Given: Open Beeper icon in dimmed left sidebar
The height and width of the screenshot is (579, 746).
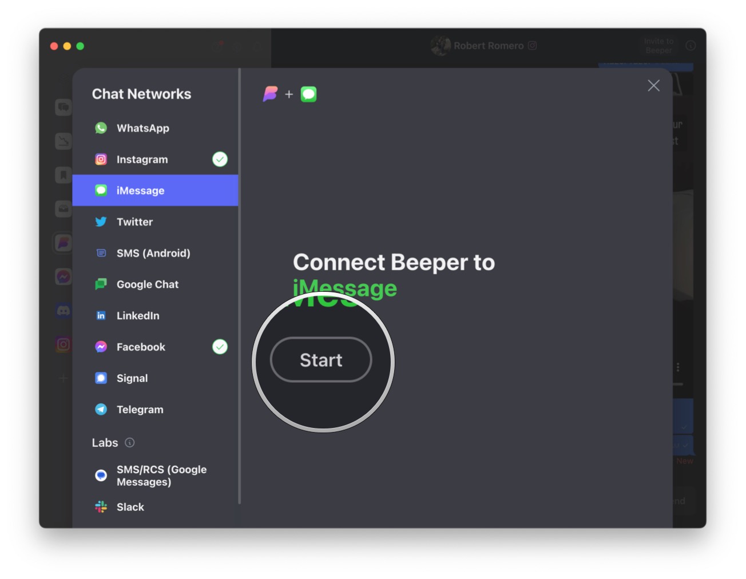Looking at the screenshot, I should click(x=64, y=243).
